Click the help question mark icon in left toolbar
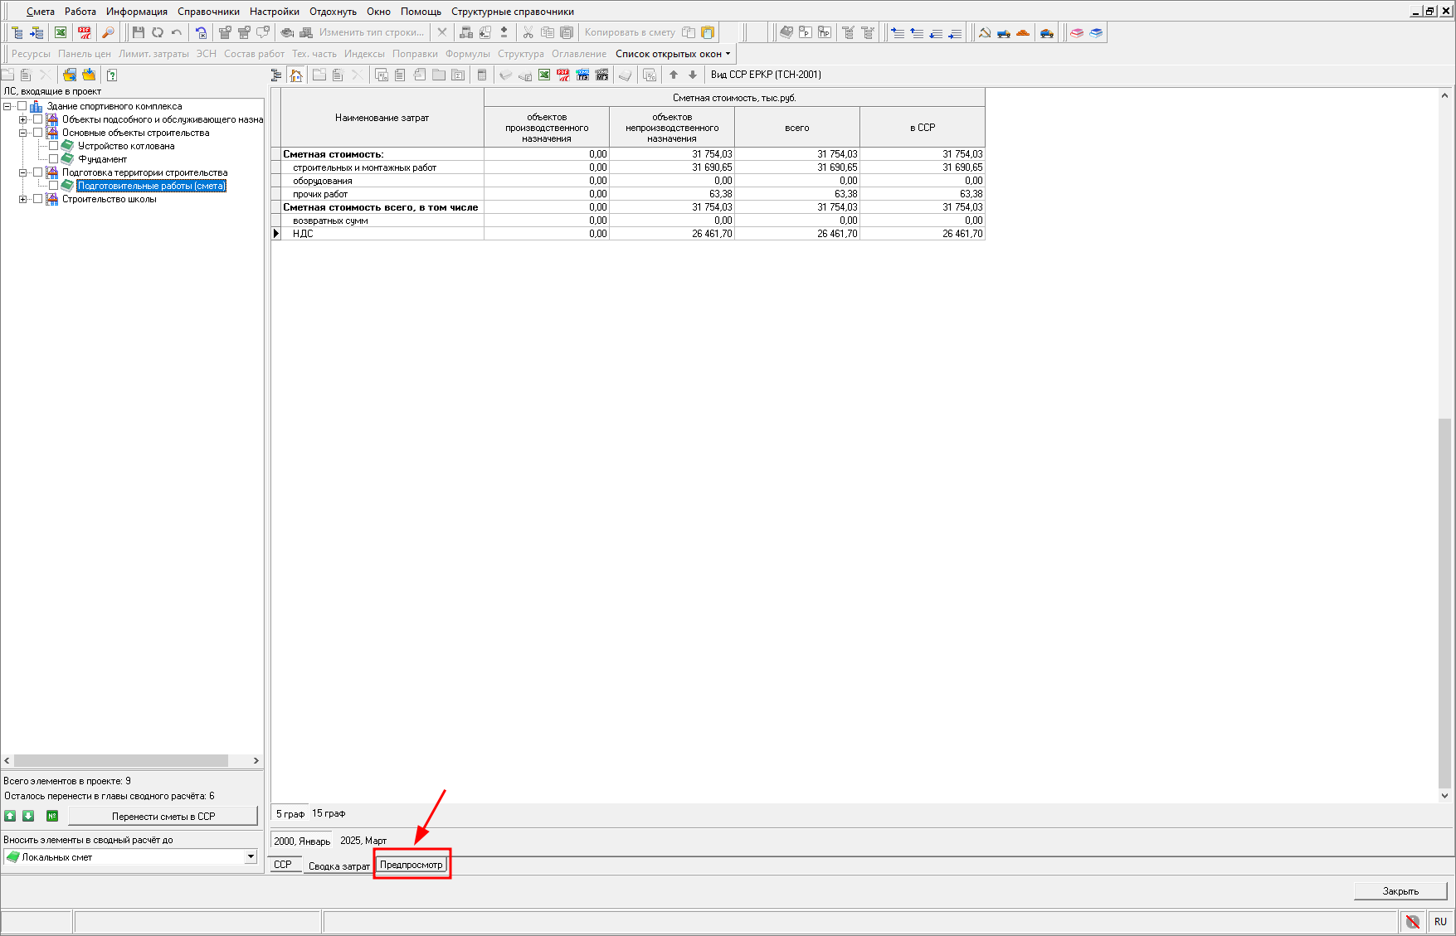The height and width of the screenshot is (936, 1456). [112, 75]
